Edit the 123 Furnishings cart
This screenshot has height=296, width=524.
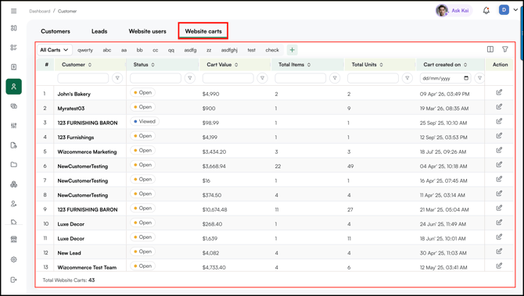coord(499,136)
